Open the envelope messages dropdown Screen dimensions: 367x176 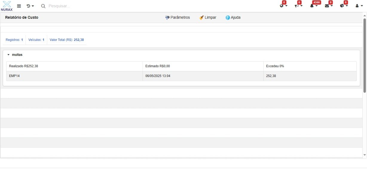(x=328, y=6)
